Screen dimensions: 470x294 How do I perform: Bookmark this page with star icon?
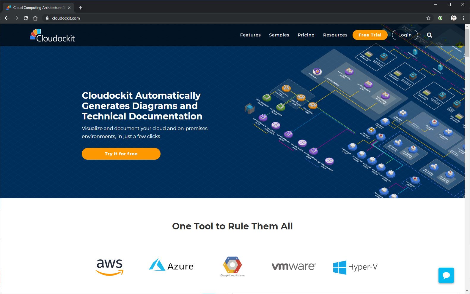pyautogui.click(x=428, y=18)
